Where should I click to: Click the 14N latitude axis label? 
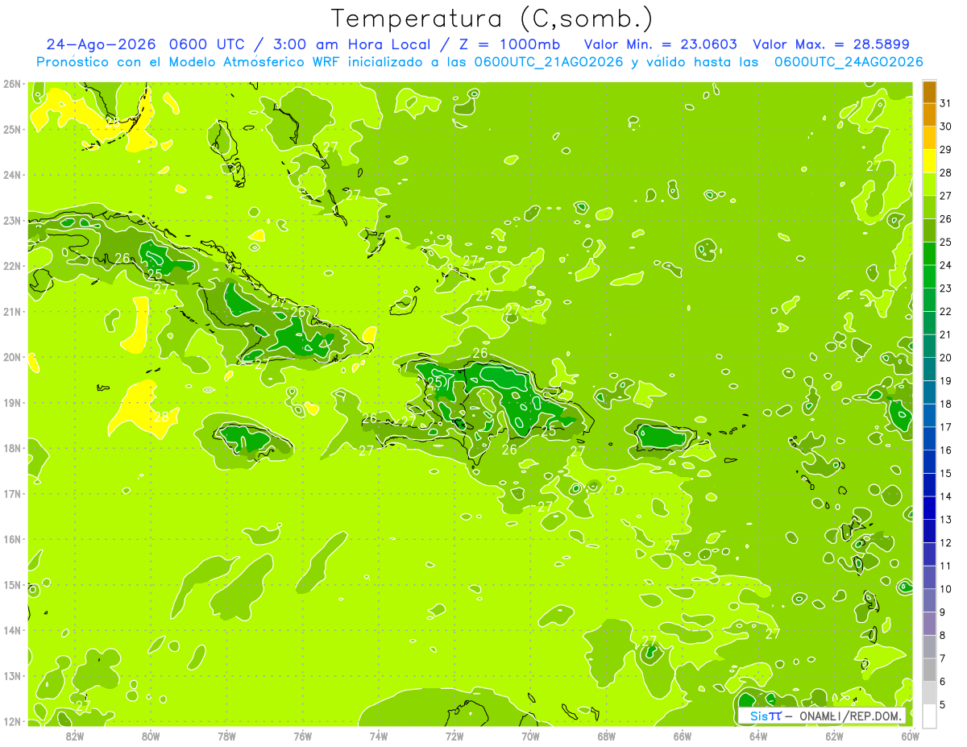[x=12, y=630]
